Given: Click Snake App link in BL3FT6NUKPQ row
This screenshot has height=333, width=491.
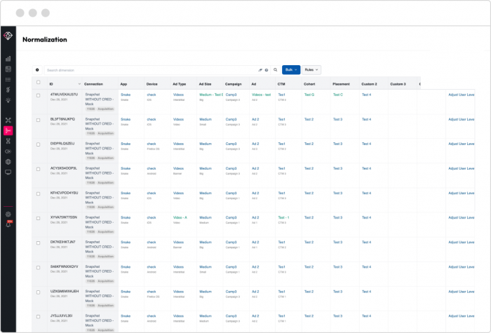Looking at the screenshot, I should [x=126, y=119].
